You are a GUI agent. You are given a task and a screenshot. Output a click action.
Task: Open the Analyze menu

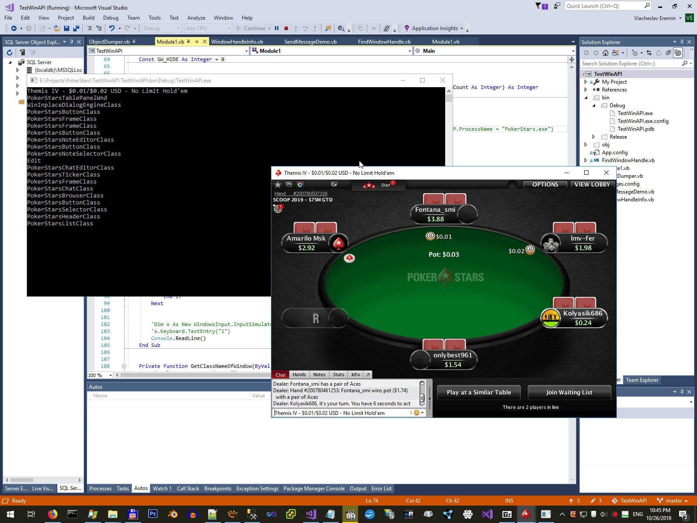(196, 18)
